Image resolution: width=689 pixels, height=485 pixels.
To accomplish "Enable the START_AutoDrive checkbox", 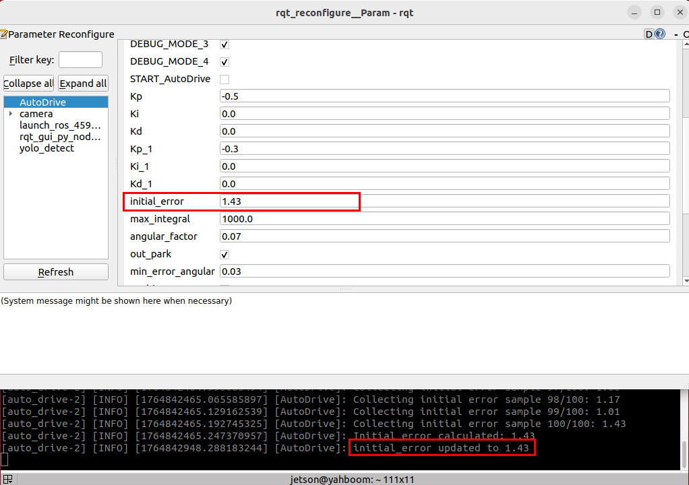I will tap(224, 79).
